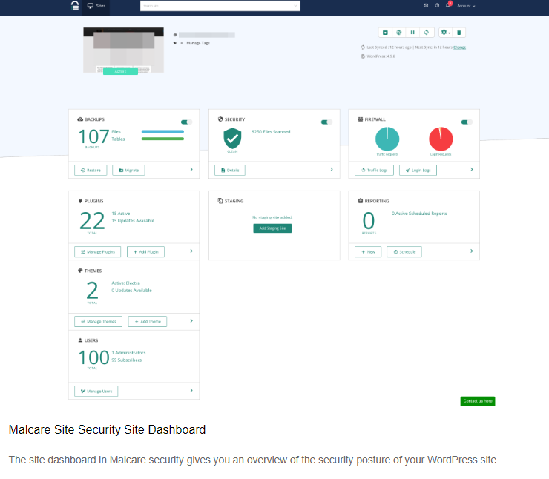Switch off the Firewall toggle

(467, 122)
